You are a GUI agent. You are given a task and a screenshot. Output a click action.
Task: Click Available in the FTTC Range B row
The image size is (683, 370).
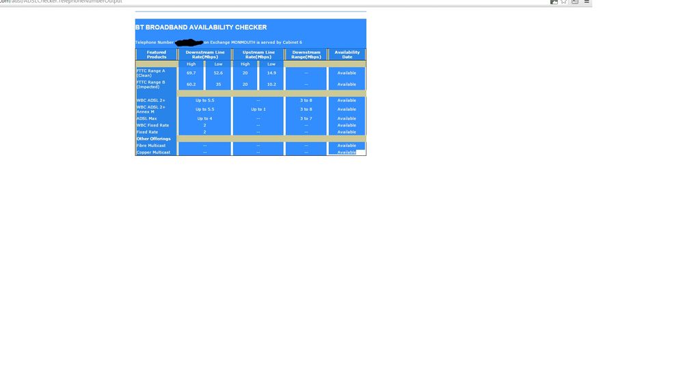click(347, 85)
